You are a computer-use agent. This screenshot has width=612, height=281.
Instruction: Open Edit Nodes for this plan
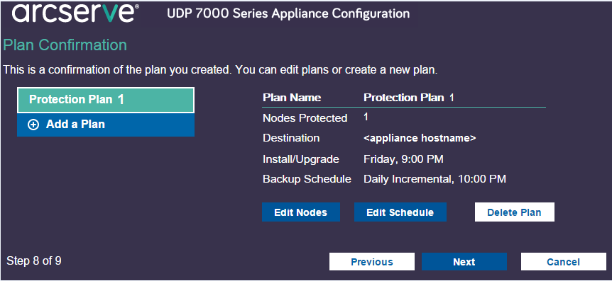coord(300,212)
